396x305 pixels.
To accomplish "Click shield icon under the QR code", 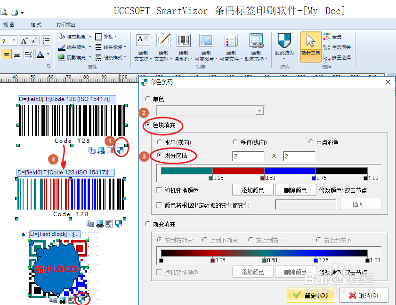I will click(x=81, y=300).
